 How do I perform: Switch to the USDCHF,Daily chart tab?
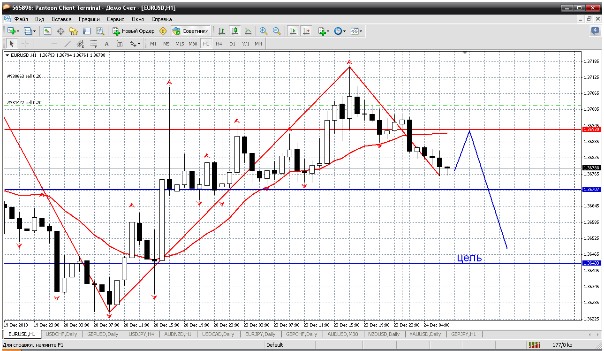tap(61, 334)
